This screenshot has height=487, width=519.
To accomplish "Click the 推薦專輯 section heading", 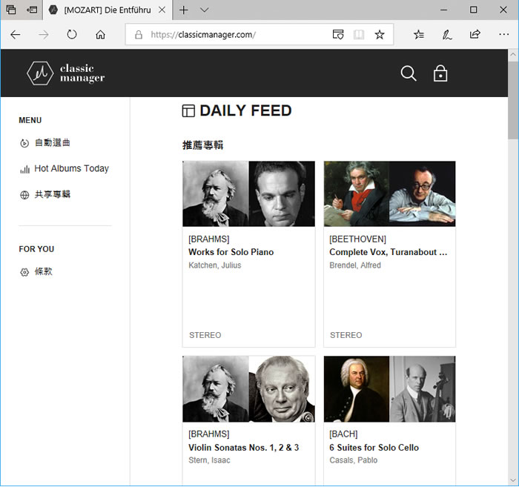I will tap(202, 145).
